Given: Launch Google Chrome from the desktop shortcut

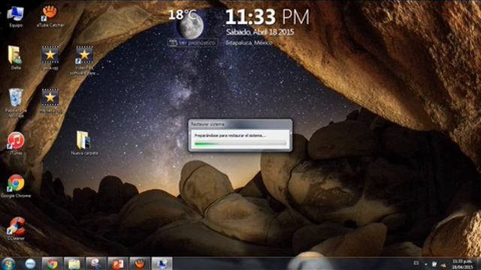Looking at the screenshot, I should point(16,185).
